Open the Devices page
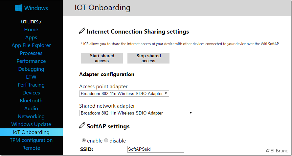The width and height of the screenshot is (292, 156). click(x=31, y=93)
